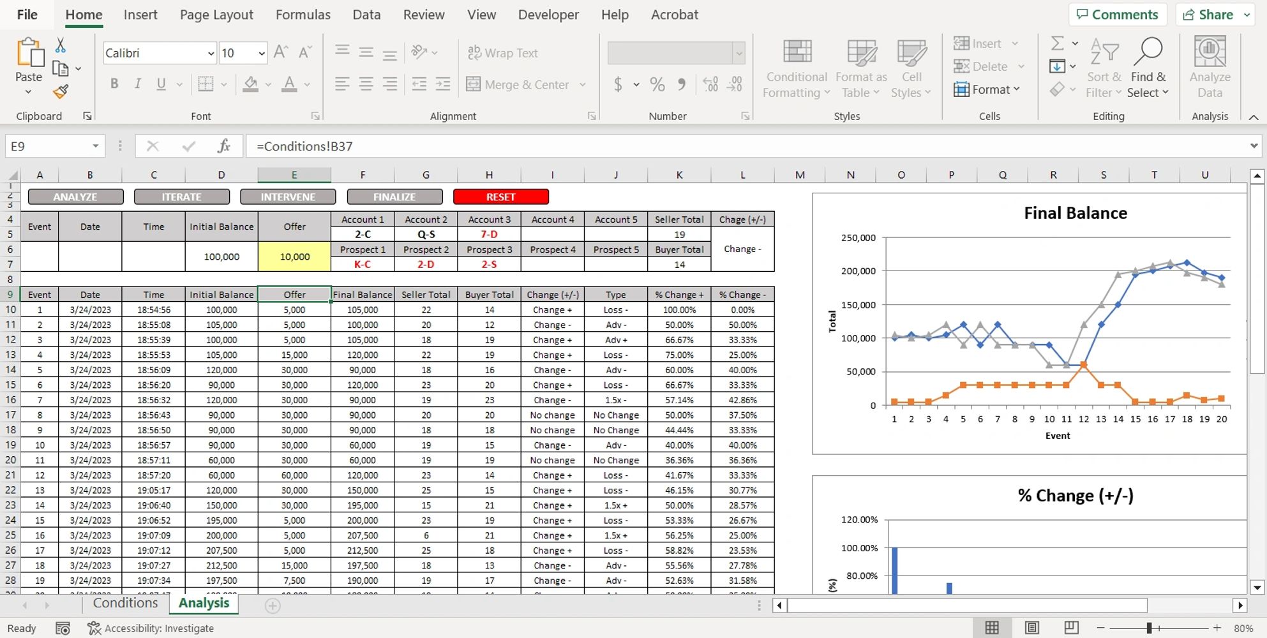
Task: Click the formula bar input
Action: tap(747, 146)
